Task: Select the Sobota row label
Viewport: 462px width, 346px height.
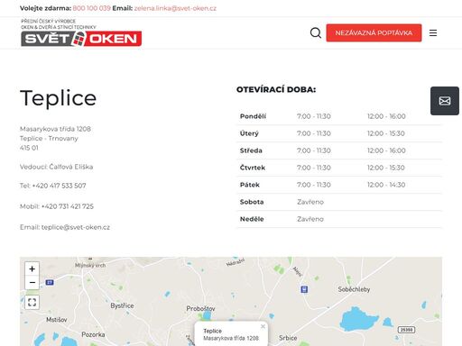Action: tap(252, 202)
